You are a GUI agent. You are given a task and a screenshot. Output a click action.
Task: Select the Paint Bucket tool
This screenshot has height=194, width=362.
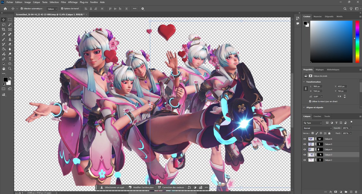tap(4, 49)
